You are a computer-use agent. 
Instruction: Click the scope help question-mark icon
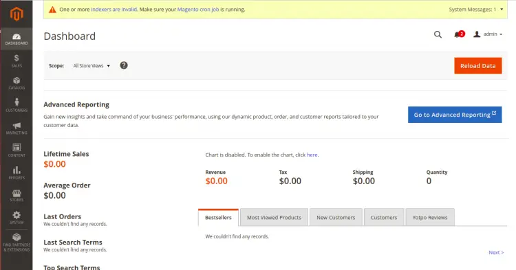point(124,65)
